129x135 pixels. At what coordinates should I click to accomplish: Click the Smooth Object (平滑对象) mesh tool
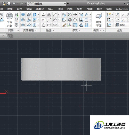pyautogui.click(x=10, y=20)
